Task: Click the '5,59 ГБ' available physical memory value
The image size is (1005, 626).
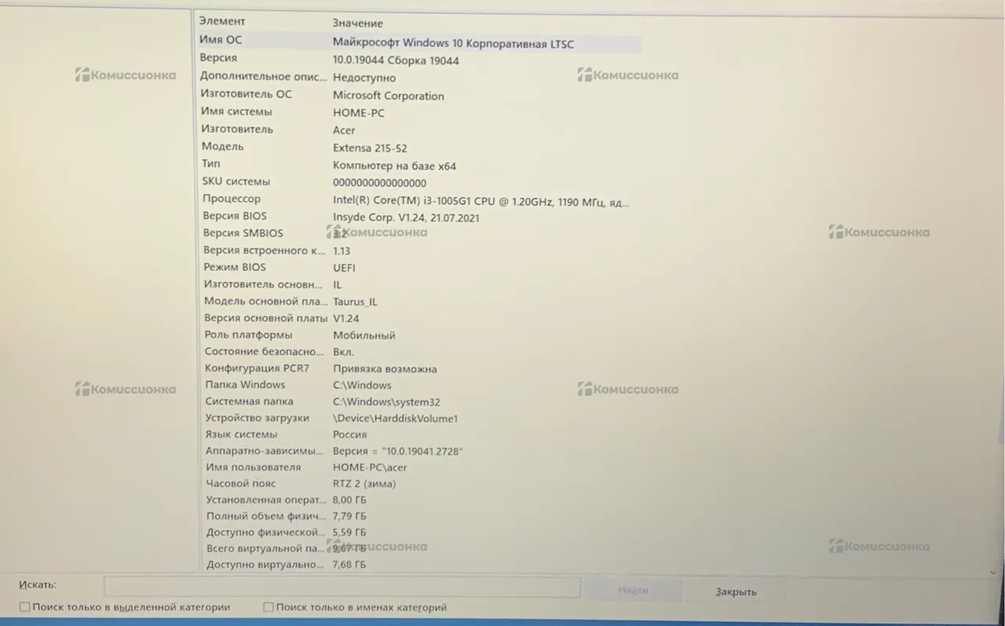Action: pos(349,533)
